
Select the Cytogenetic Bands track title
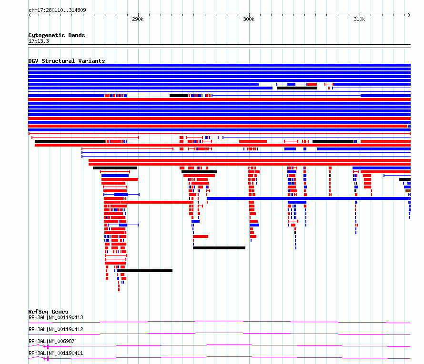57,35
